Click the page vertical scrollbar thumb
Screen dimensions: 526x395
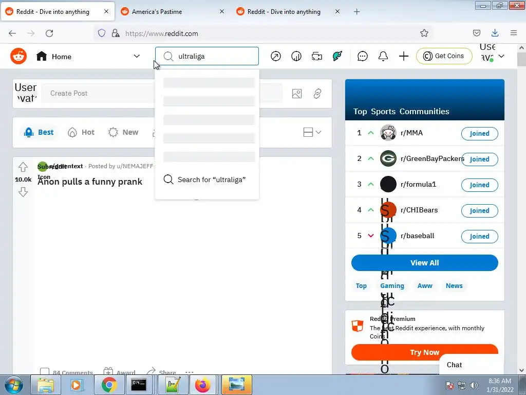[521, 59]
